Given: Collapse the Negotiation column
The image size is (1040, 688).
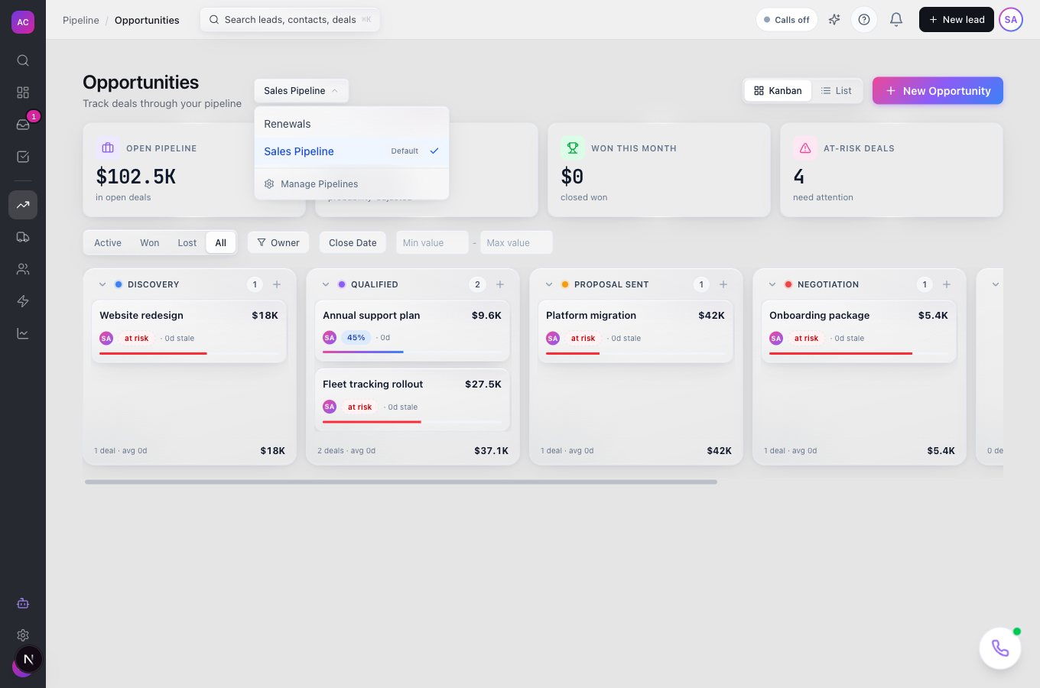Looking at the screenshot, I should 772,284.
